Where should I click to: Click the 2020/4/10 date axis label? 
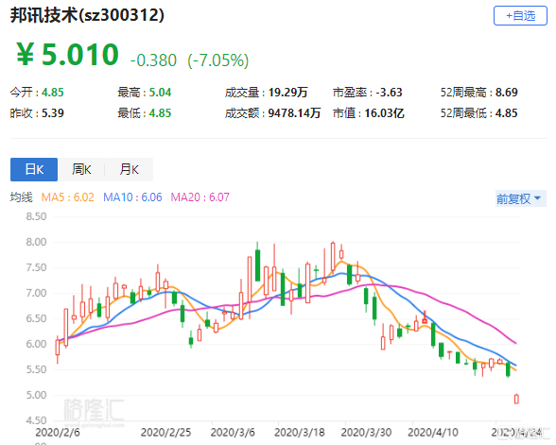[433, 433]
